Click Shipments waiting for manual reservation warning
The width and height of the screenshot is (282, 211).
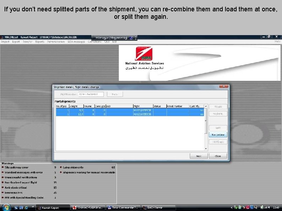89,172
